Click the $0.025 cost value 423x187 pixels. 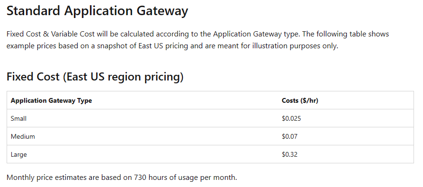[291, 118]
